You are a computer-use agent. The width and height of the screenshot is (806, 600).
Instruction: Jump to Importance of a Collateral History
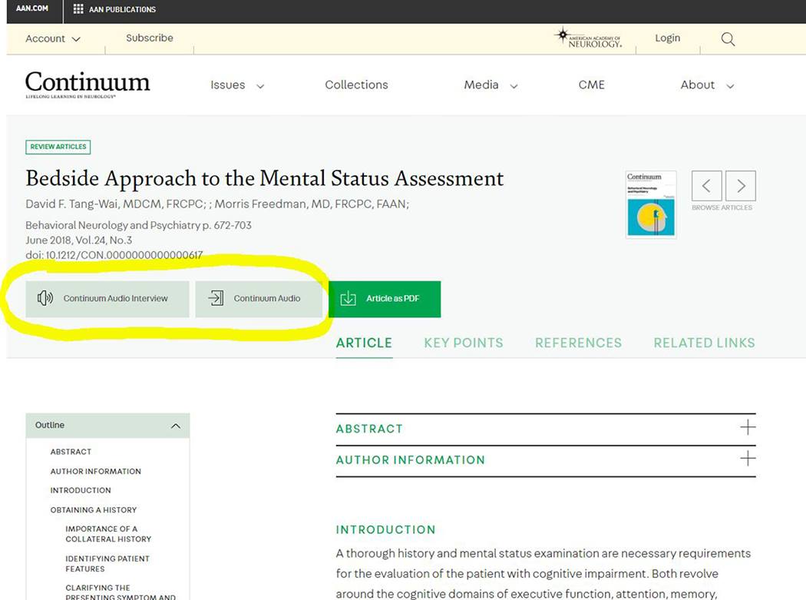coord(108,534)
